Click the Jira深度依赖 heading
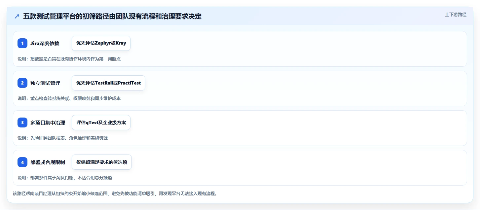Viewport: 480px width, 210px height. [45, 44]
